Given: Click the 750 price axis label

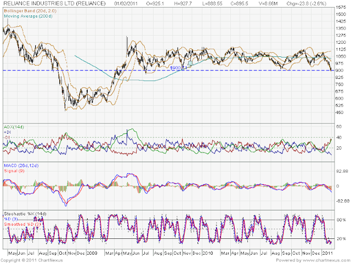Looking at the screenshot, I should (339, 84).
